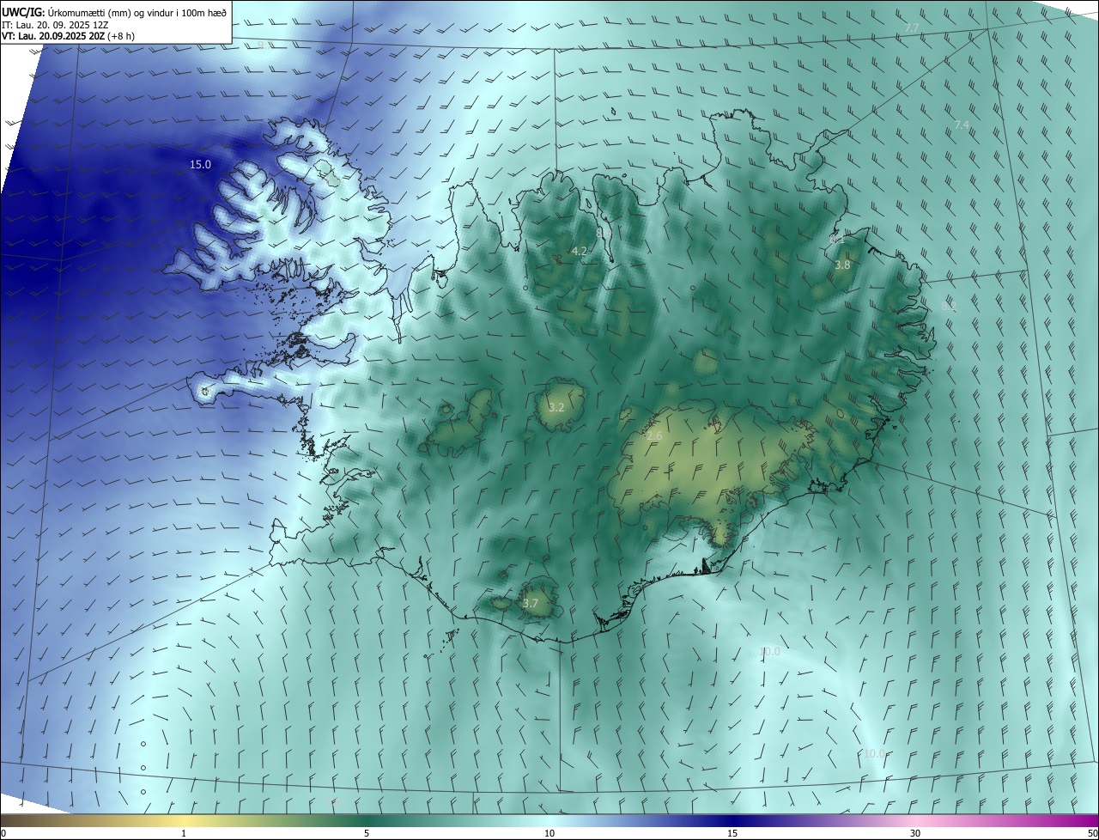Click the 3.2 value label on the map
This screenshot has width=1099, height=840.
556,407
